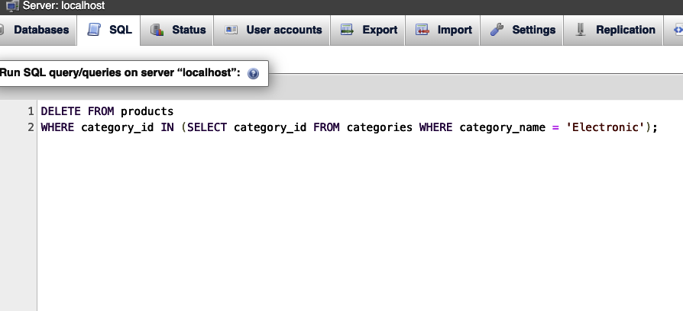Click the Status tab's chart icon

(x=157, y=30)
